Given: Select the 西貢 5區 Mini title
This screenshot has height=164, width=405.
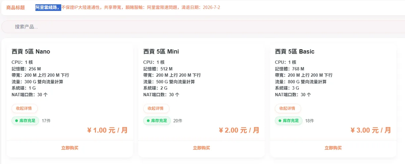Looking at the screenshot, I should [161, 52].
